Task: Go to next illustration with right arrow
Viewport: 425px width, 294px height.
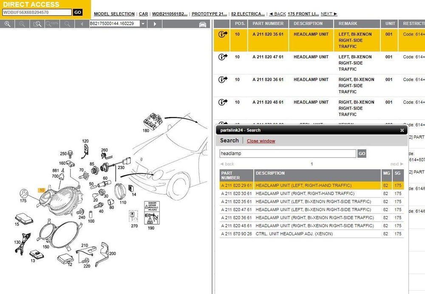Action: click(x=155, y=24)
